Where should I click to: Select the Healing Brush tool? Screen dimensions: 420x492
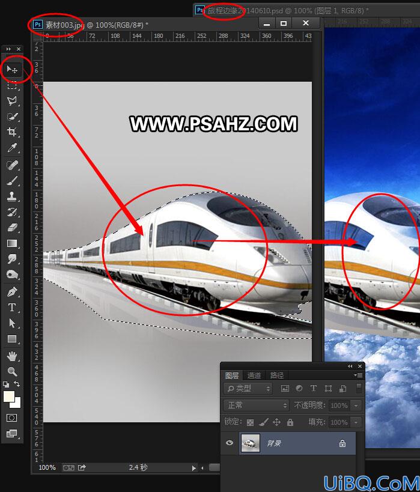[12, 165]
